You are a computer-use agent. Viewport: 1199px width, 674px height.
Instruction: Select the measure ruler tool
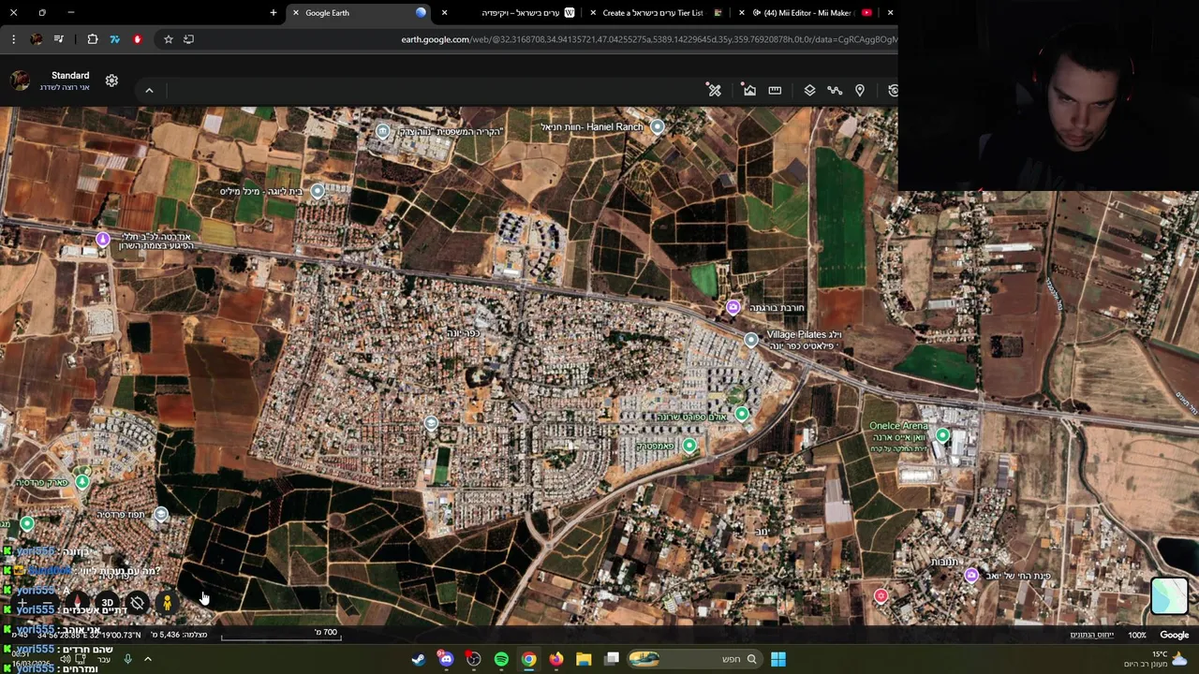(x=775, y=90)
